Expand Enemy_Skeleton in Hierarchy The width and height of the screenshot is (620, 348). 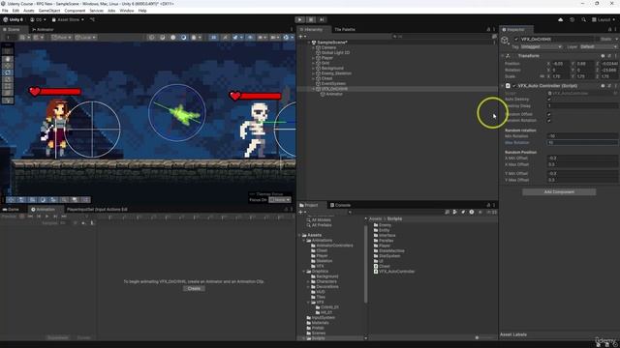(x=314, y=73)
